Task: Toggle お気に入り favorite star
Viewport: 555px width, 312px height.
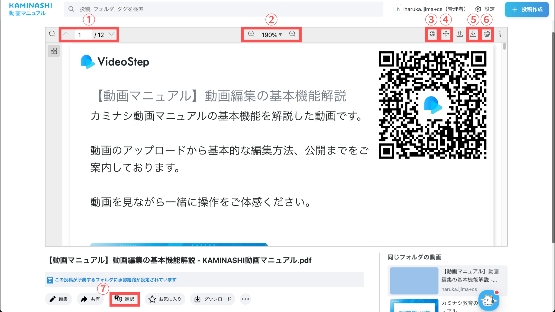Action: [165, 299]
